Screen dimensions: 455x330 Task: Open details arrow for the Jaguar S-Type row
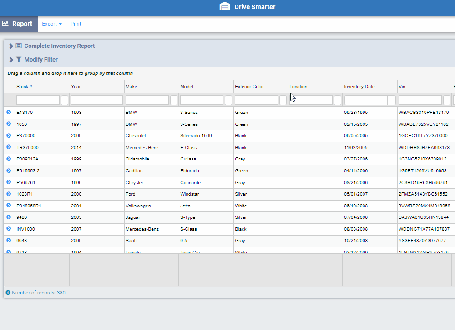[8, 217]
